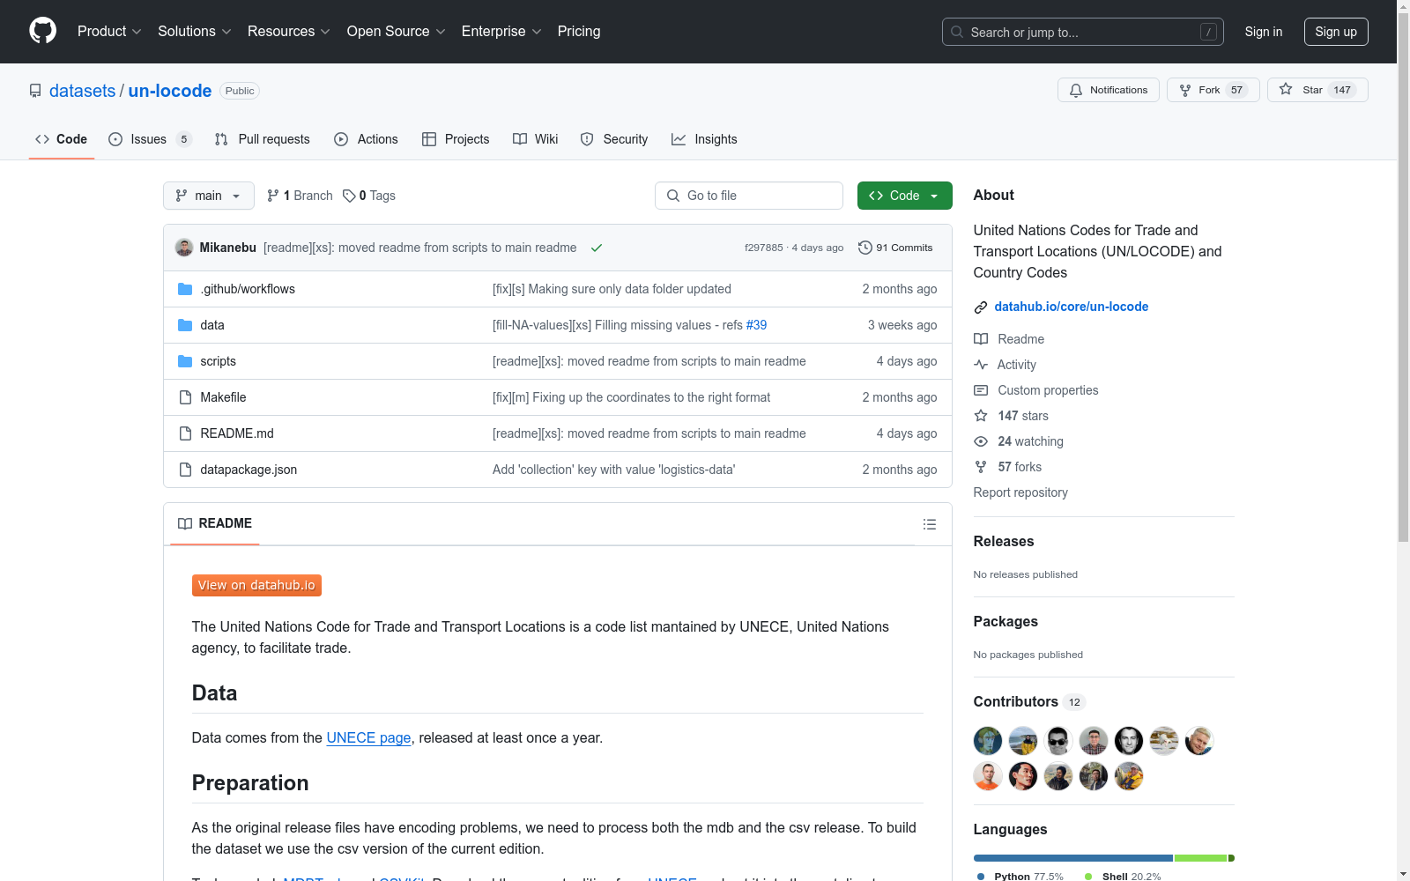Click the Sign up button
This screenshot has width=1410, height=881.
pos(1336,32)
